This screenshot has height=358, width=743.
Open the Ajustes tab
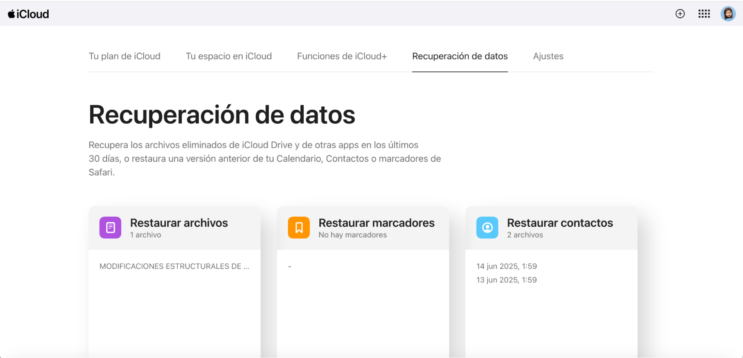point(548,56)
